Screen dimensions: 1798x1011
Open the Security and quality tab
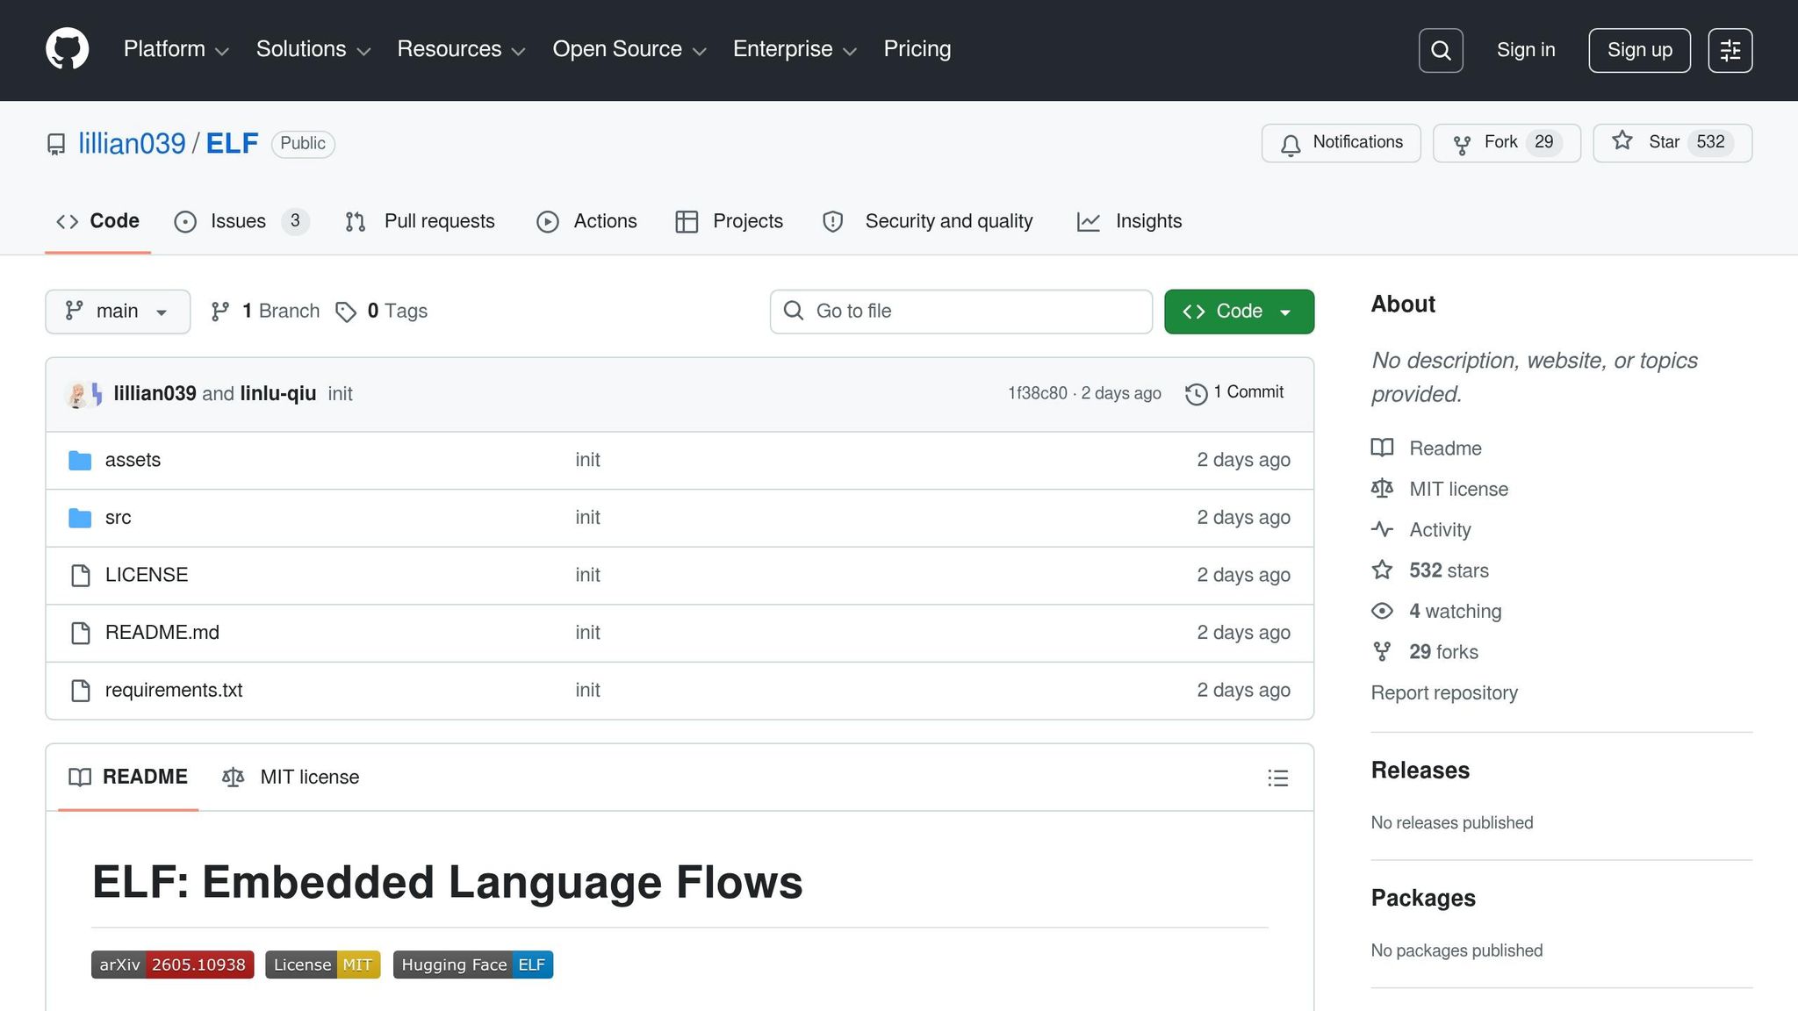(x=927, y=221)
